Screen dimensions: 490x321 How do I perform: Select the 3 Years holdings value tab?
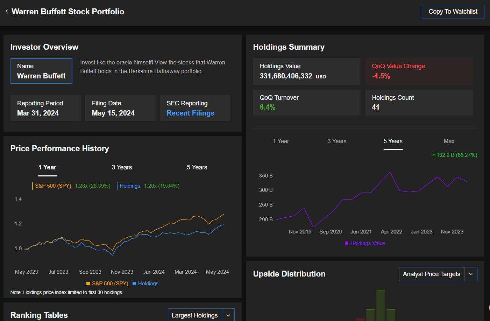337,141
